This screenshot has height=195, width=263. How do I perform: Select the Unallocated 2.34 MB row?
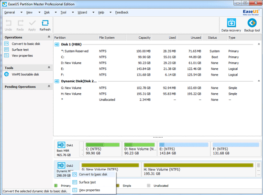coord(157,99)
